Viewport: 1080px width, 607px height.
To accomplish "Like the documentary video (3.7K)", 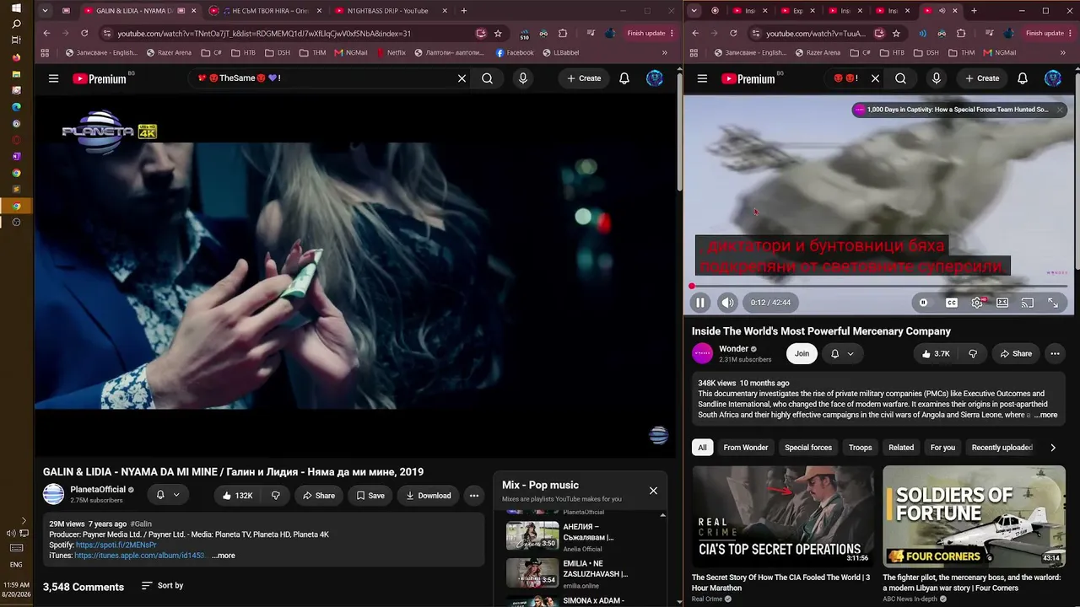I will pos(935,354).
